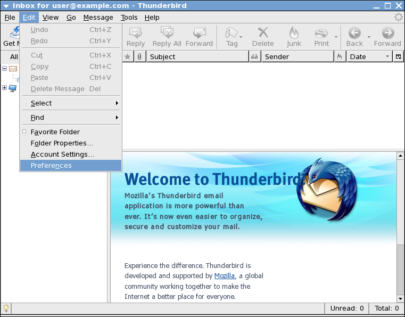
Task: Click the lightbulb icon in status bar
Action: click(6, 308)
